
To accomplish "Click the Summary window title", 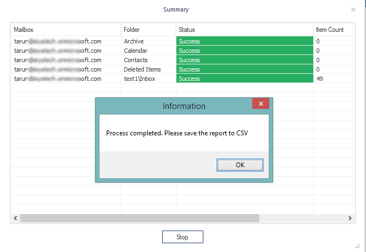I will [176, 9].
